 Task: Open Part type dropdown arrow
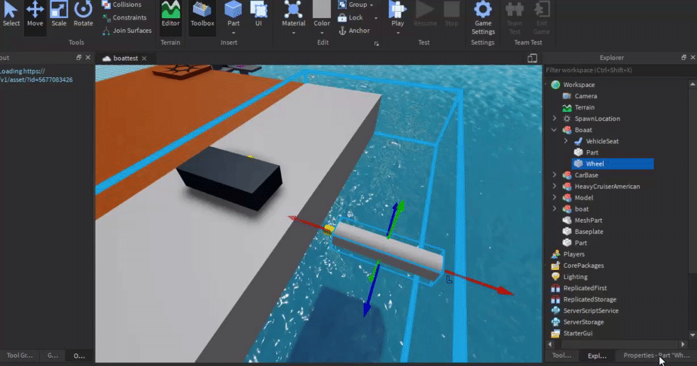[233, 33]
